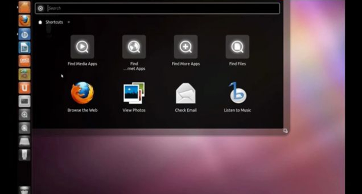
Task: Open the Trash from the launcher
Action: click(x=24, y=190)
